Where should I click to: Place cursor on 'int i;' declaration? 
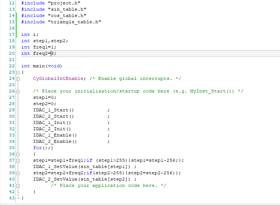tap(30, 34)
